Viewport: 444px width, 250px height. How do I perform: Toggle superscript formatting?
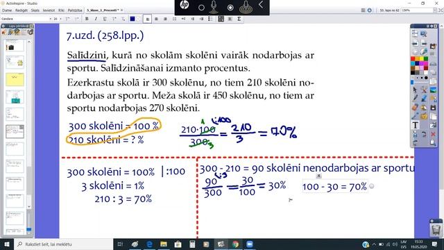coord(114,19)
